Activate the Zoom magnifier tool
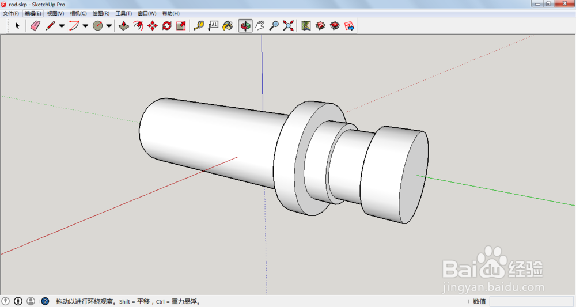 274,26
